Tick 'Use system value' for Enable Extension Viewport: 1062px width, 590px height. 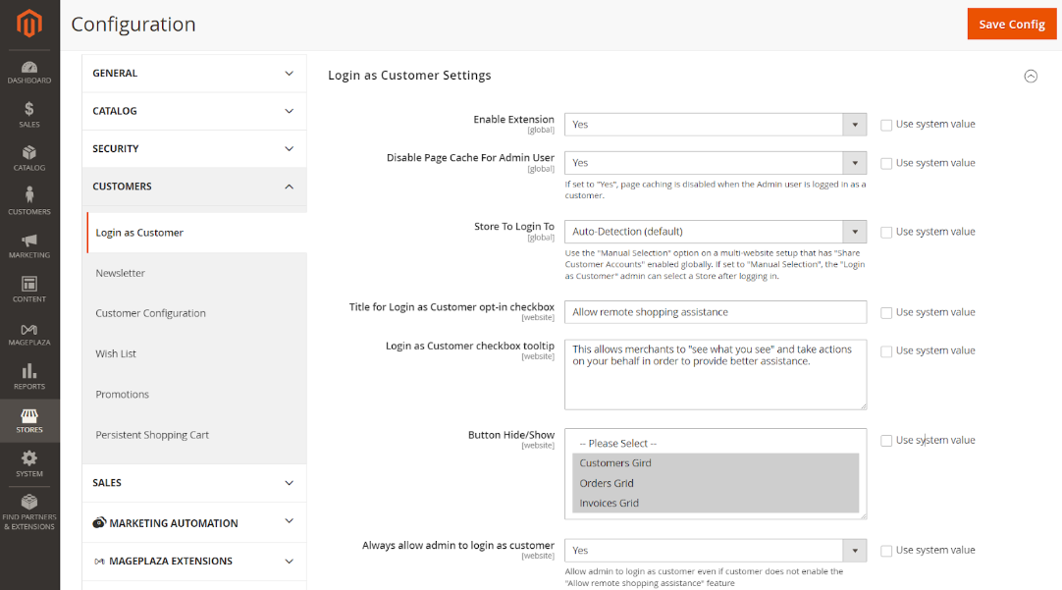(886, 125)
